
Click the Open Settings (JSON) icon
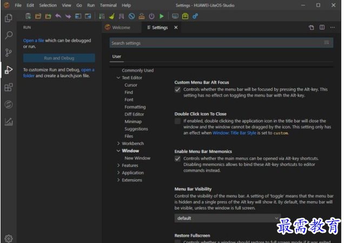pos(312,28)
